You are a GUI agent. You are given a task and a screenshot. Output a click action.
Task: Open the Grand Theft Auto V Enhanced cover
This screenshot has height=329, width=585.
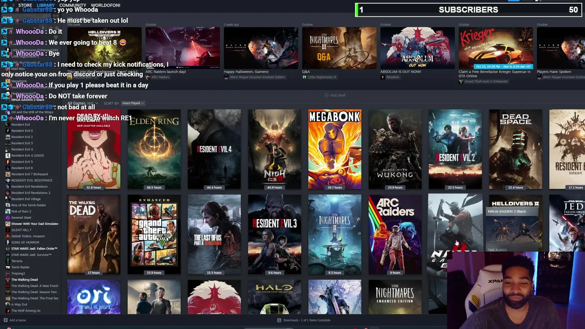pos(154,235)
